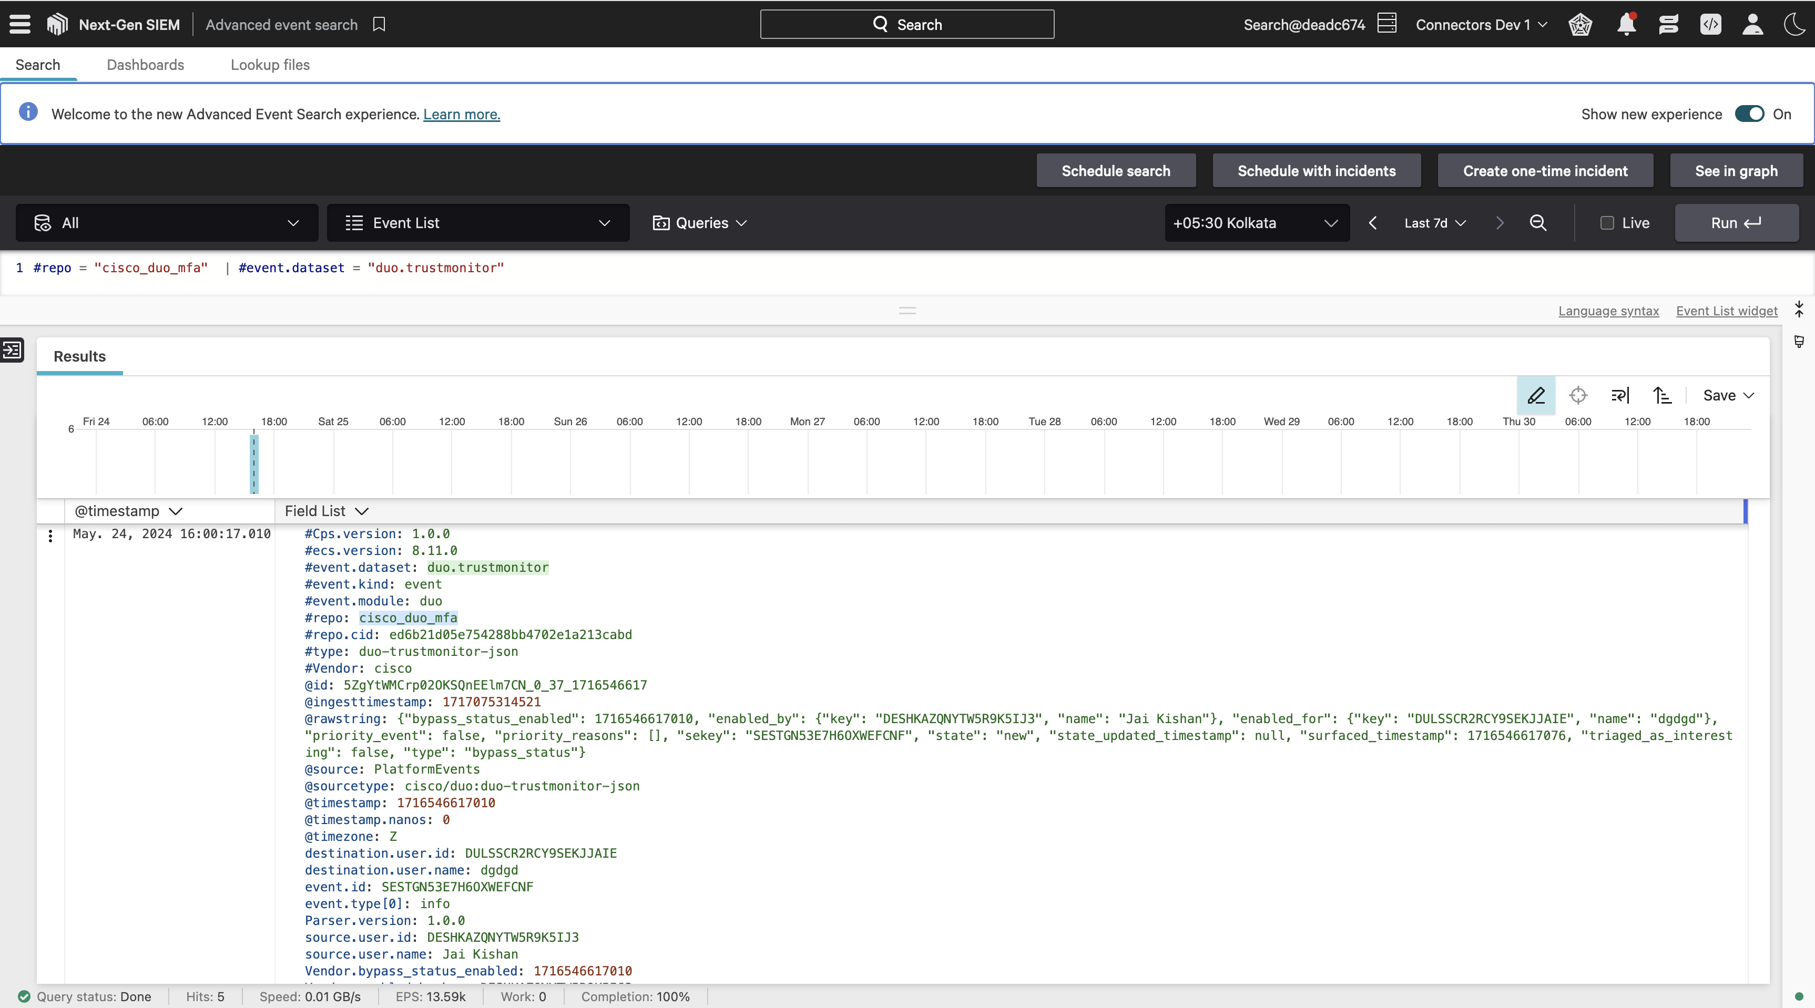This screenshot has height=1008, width=1815.
Task: Click the Schedule search button
Action: [x=1115, y=170]
